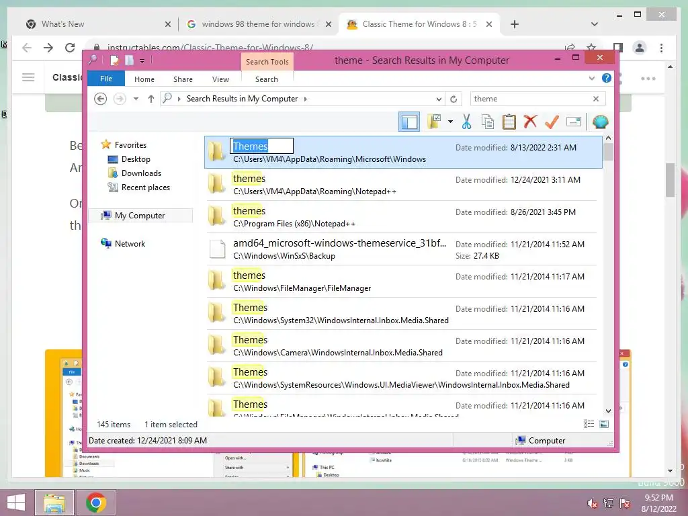This screenshot has height=516, width=688.
Task: Open Chrome tab search dropdown chevron
Action: click(x=595, y=24)
